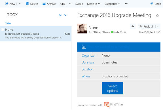Click the New plus icon
Viewport: 163px width, 110px height.
[x=7, y=4]
